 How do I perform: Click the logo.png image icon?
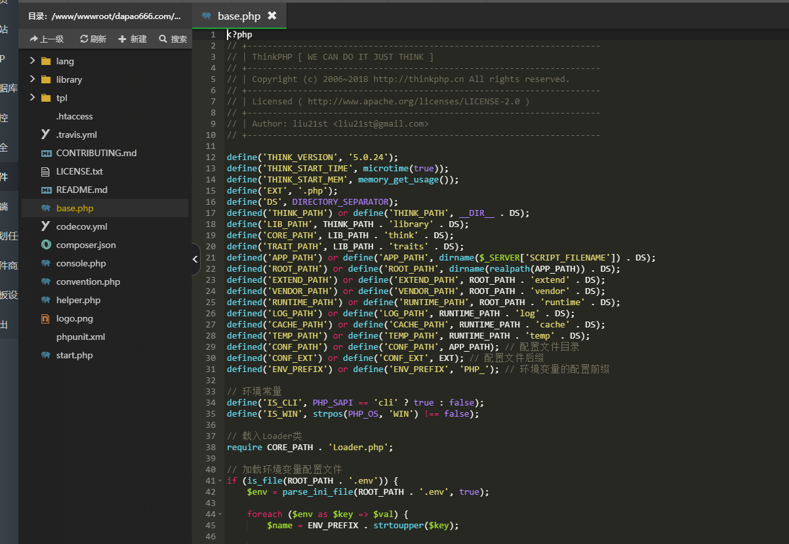pos(46,318)
